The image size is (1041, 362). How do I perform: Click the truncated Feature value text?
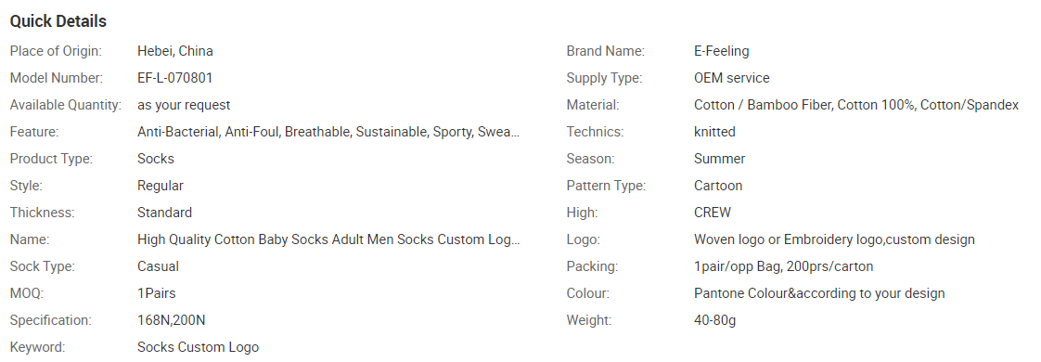[x=328, y=132]
